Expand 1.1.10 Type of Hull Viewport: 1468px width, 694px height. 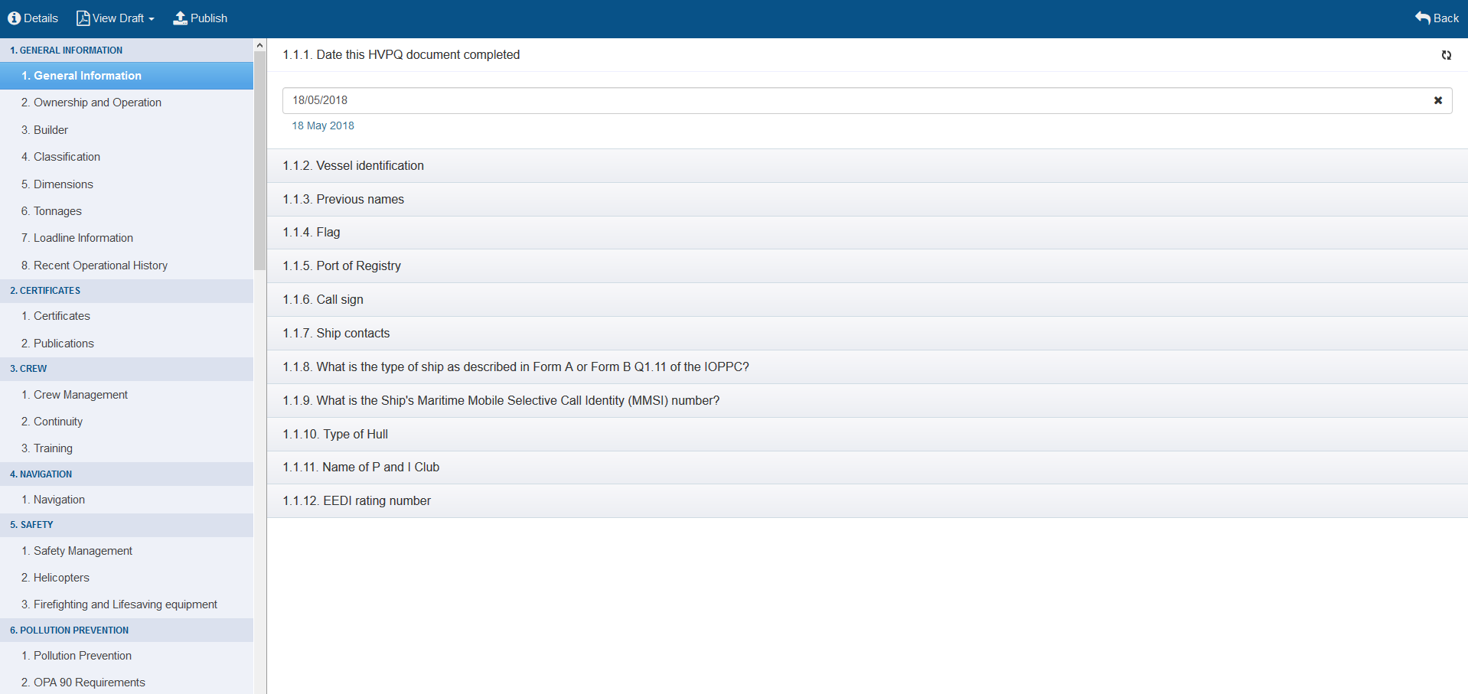coord(867,434)
